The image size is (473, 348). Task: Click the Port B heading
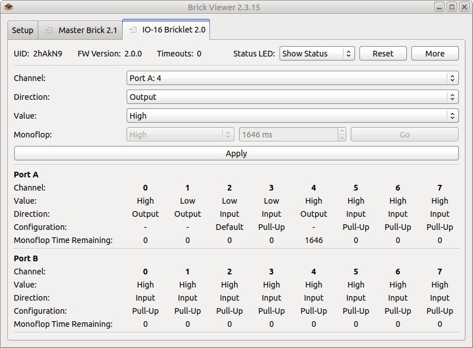coord(26,258)
